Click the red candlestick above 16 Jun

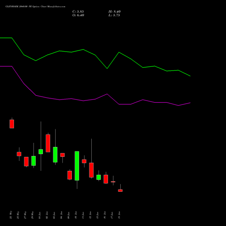[106, 179]
